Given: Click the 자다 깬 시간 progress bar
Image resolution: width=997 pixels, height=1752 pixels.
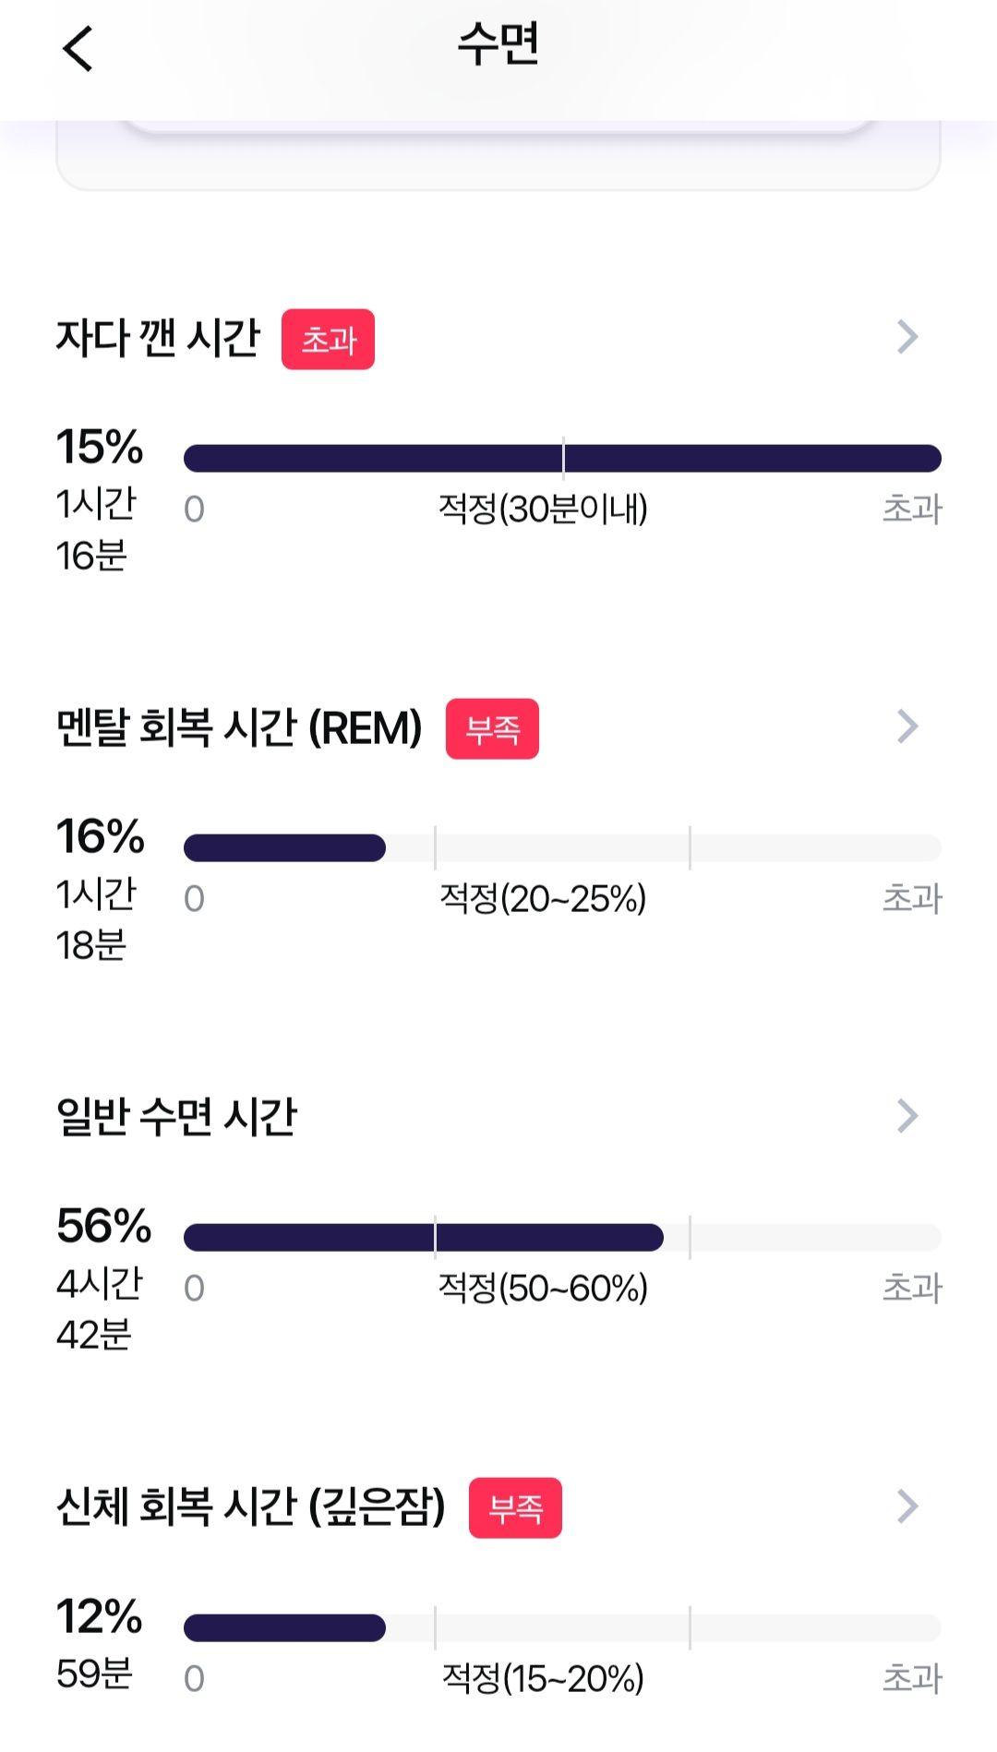Looking at the screenshot, I should click(562, 459).
